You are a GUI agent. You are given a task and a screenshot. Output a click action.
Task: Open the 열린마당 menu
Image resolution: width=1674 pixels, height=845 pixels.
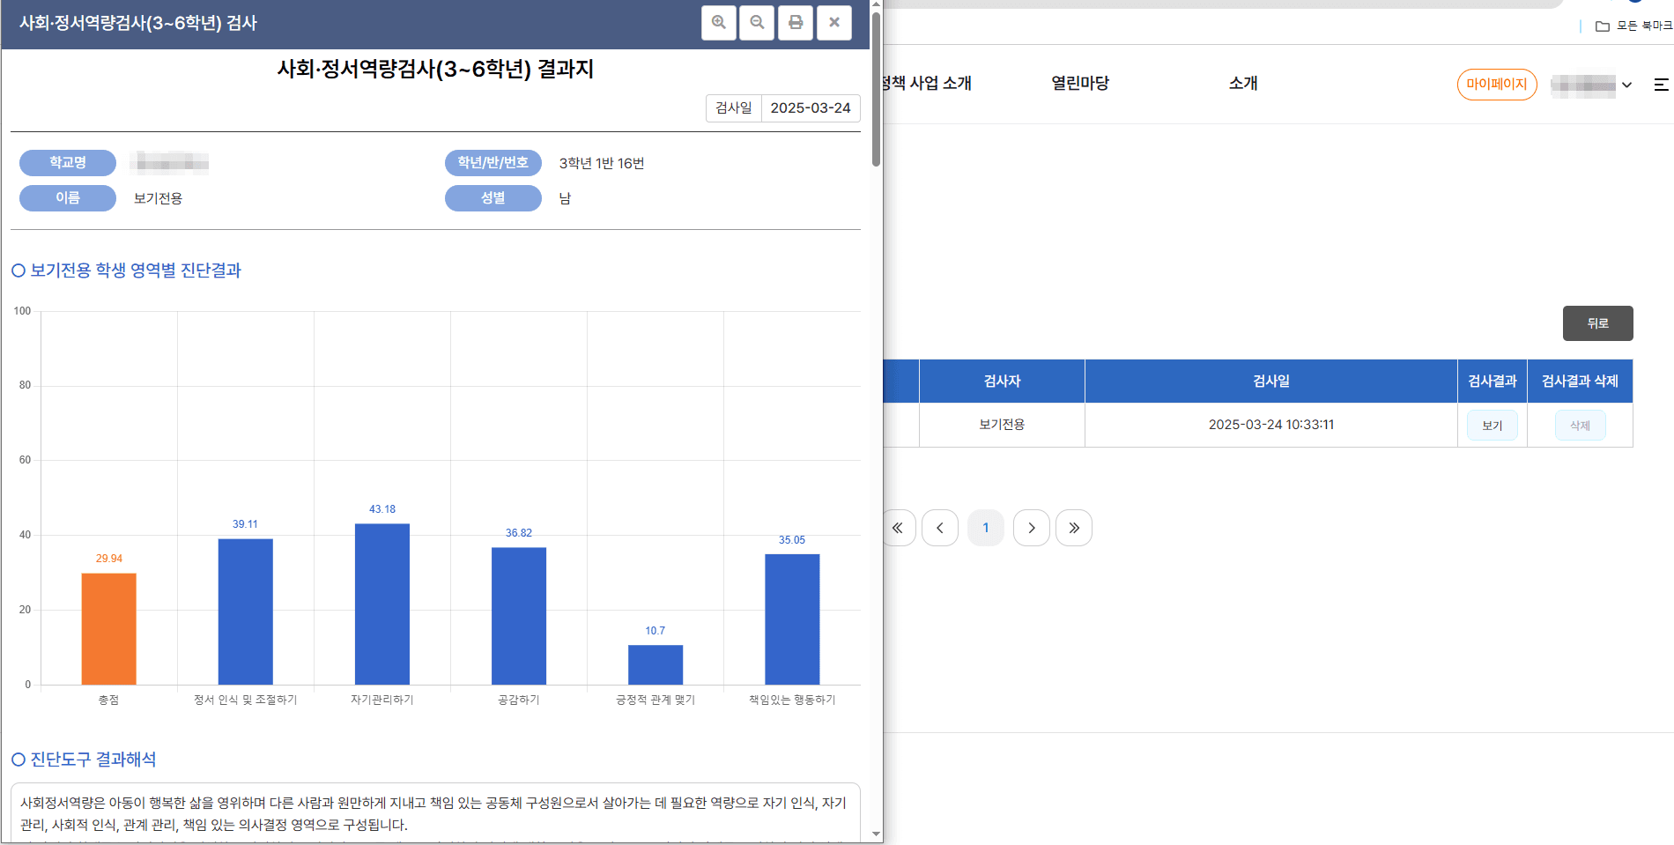[1080, 84]
